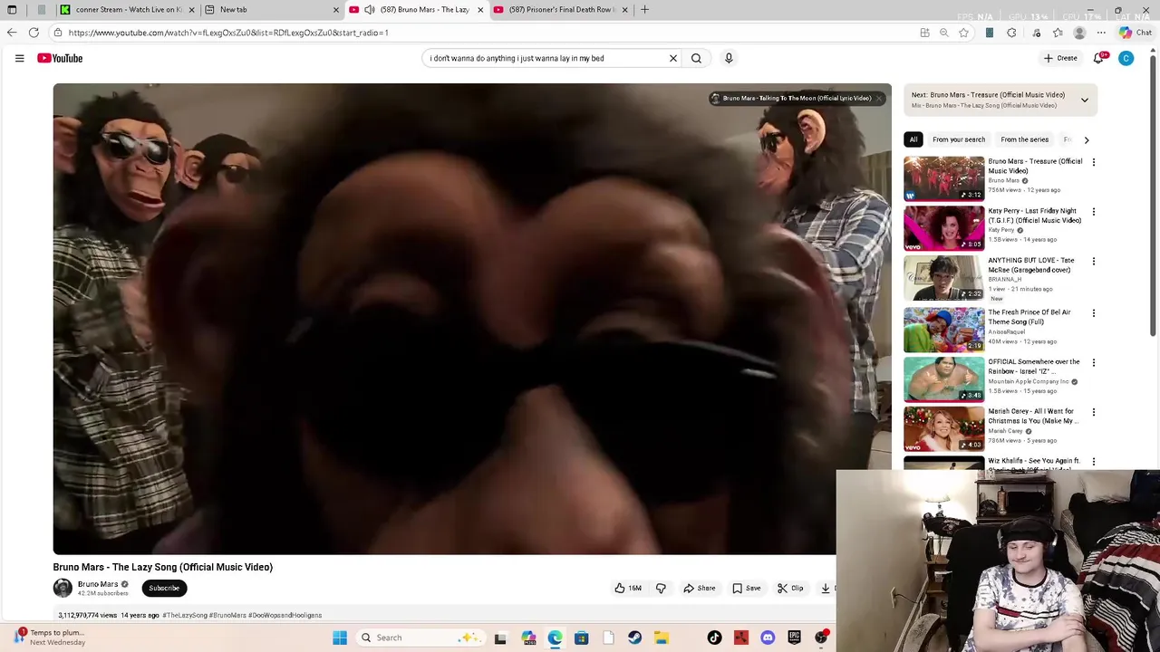The image size is (1160, 652).
Task: Open the YouTube hamburger guide menu
Action: (19, 58)
